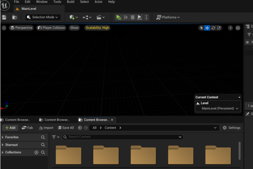Image resolution: width=253 pixels, height=169 pixels.
Task: Click the Save icon in the toolbar
Action: point(4,17)
